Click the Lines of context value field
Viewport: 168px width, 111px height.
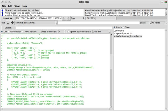pyautogui.click(x=61, y=32)
